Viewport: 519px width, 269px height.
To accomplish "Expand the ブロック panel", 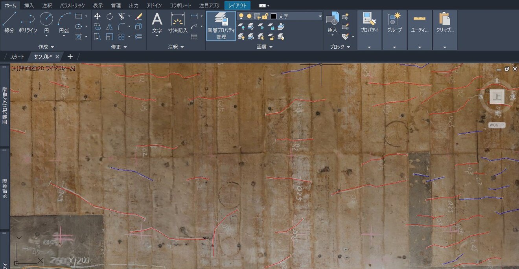I will [x=340, y=47].
